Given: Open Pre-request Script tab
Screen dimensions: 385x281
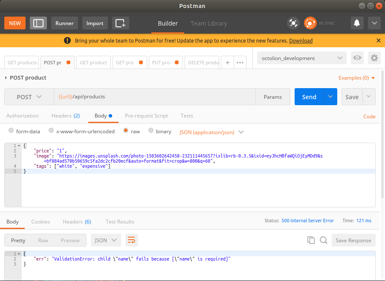Looking at the screenshot, I should pyautogui.click(x=146, y=116).
